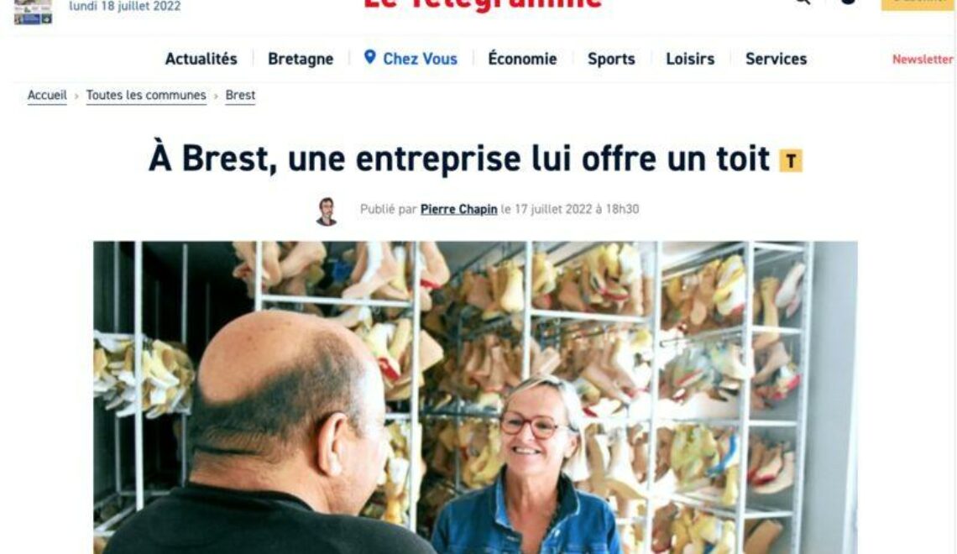This screenshot has width=957, height=554.
Task: Click the yellow subscribe button at top right
Action: tap(917, 4)
